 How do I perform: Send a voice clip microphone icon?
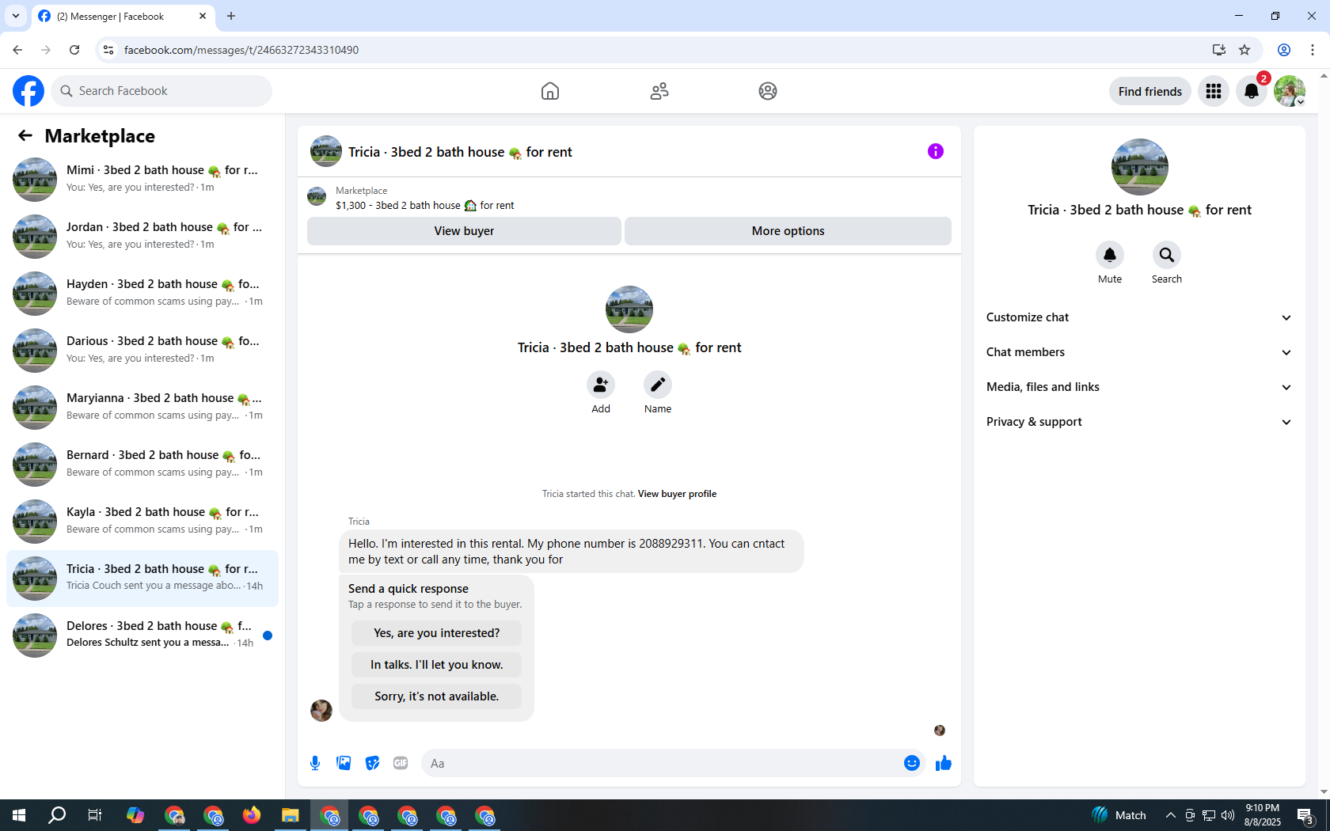(315, 763)
